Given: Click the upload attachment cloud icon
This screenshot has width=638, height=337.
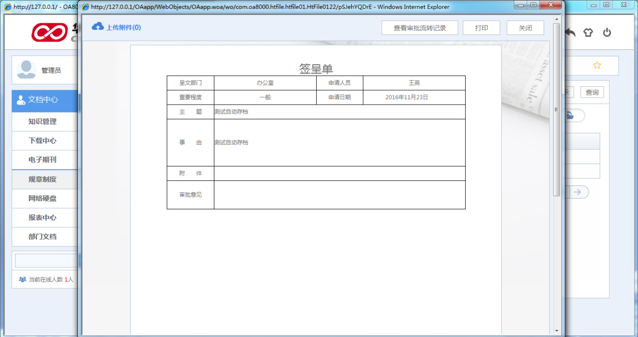Looking at the screenshot, I should [x=97, y=26].
